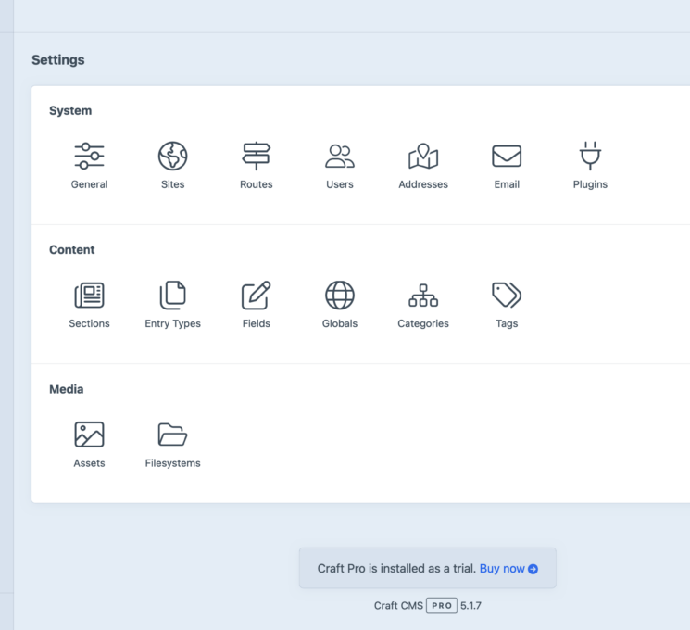Open Entry Types documents icon
This screenshot has height=630, width=690.
[x=172, y=295]
